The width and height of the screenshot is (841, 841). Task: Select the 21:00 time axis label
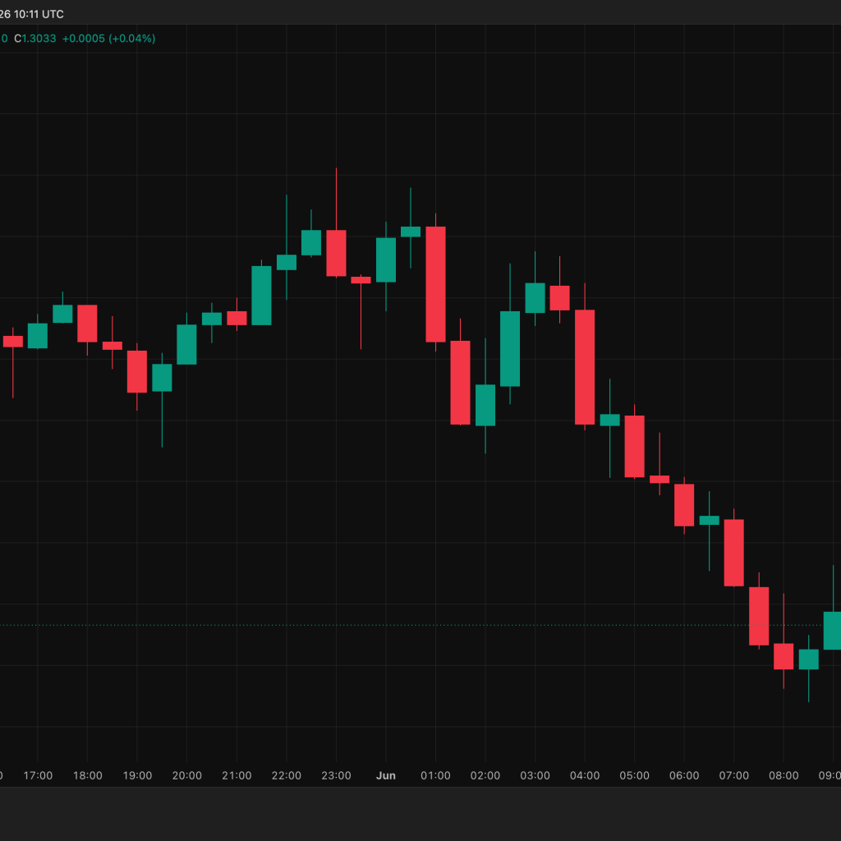237,775
